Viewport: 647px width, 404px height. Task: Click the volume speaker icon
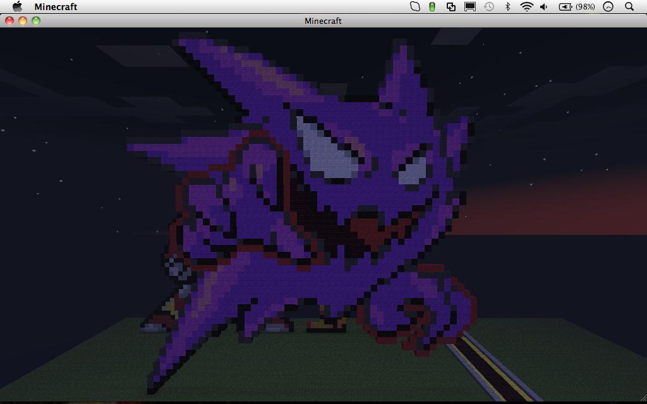click(544, 6)
